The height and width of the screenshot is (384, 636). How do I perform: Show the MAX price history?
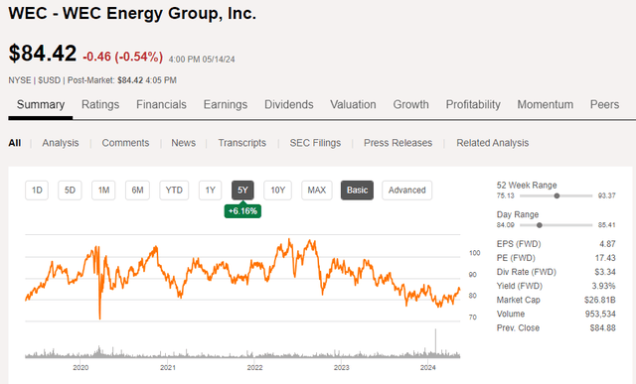pyautogui.click(x=317, y=190)
